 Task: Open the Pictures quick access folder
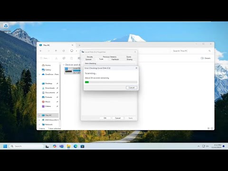pyautogui.click(x=47, y=97)
